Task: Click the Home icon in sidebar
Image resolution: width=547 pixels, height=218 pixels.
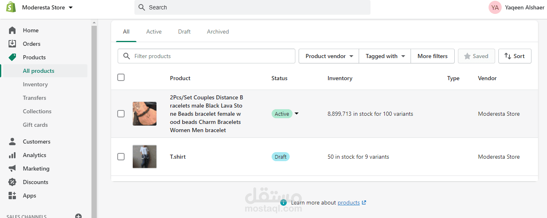Action: click(12, 30)
